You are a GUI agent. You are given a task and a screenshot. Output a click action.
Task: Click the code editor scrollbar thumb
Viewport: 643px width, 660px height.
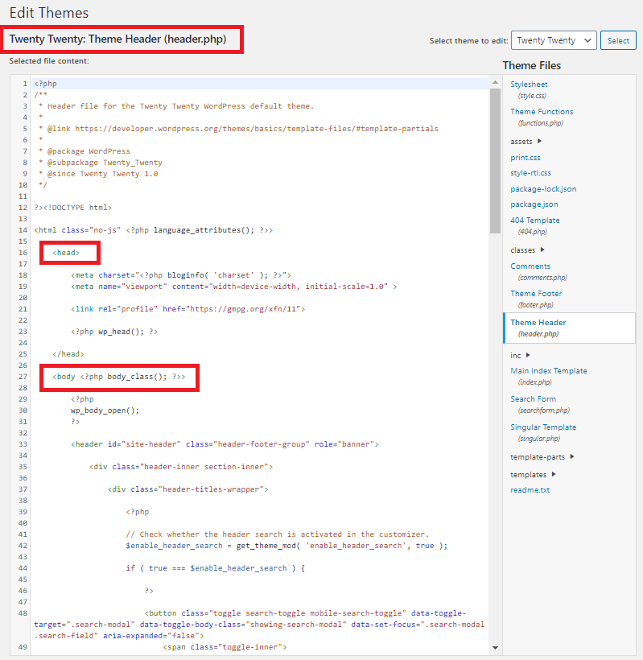click(x=495, y=161)
